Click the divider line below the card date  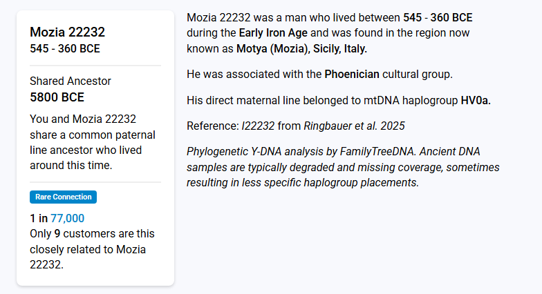pyautogui.click(x=95, y=65)
